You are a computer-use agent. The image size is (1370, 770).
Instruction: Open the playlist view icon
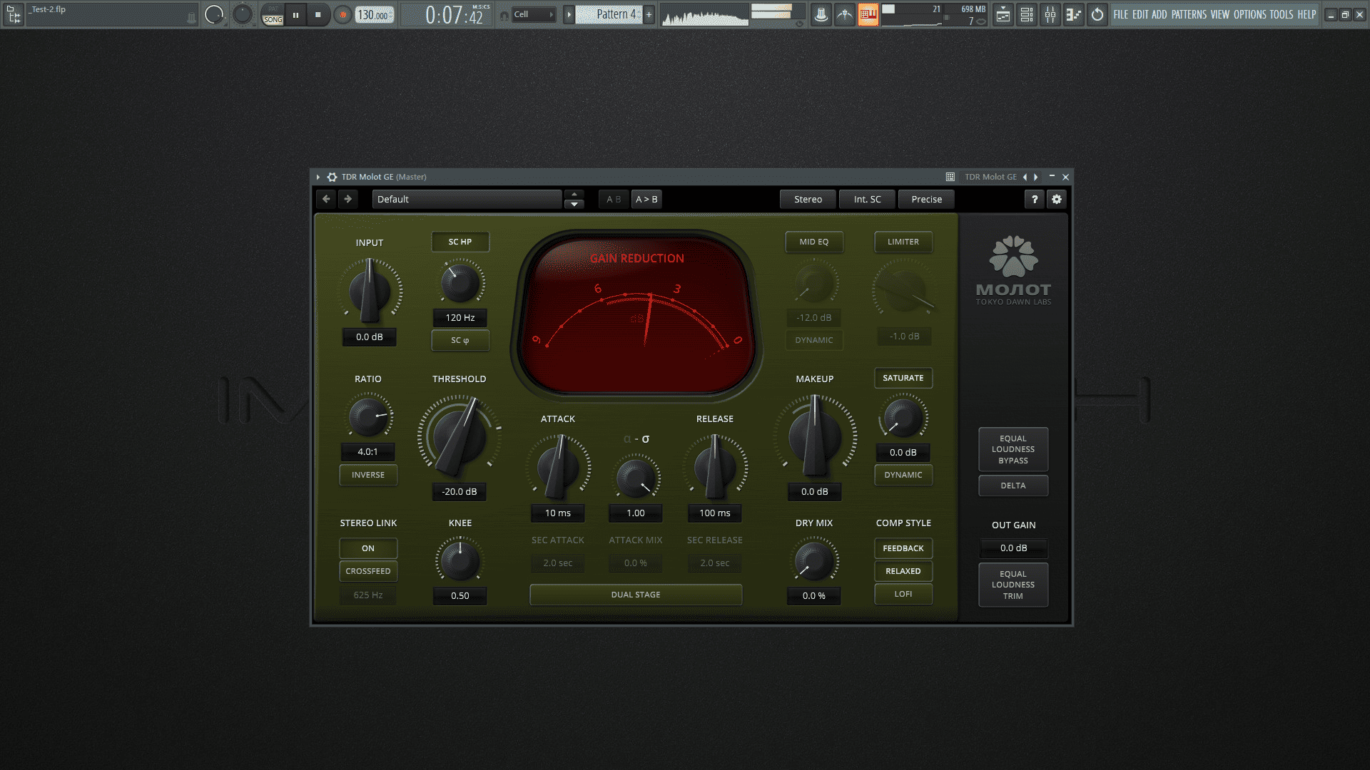pos(1003,14)
